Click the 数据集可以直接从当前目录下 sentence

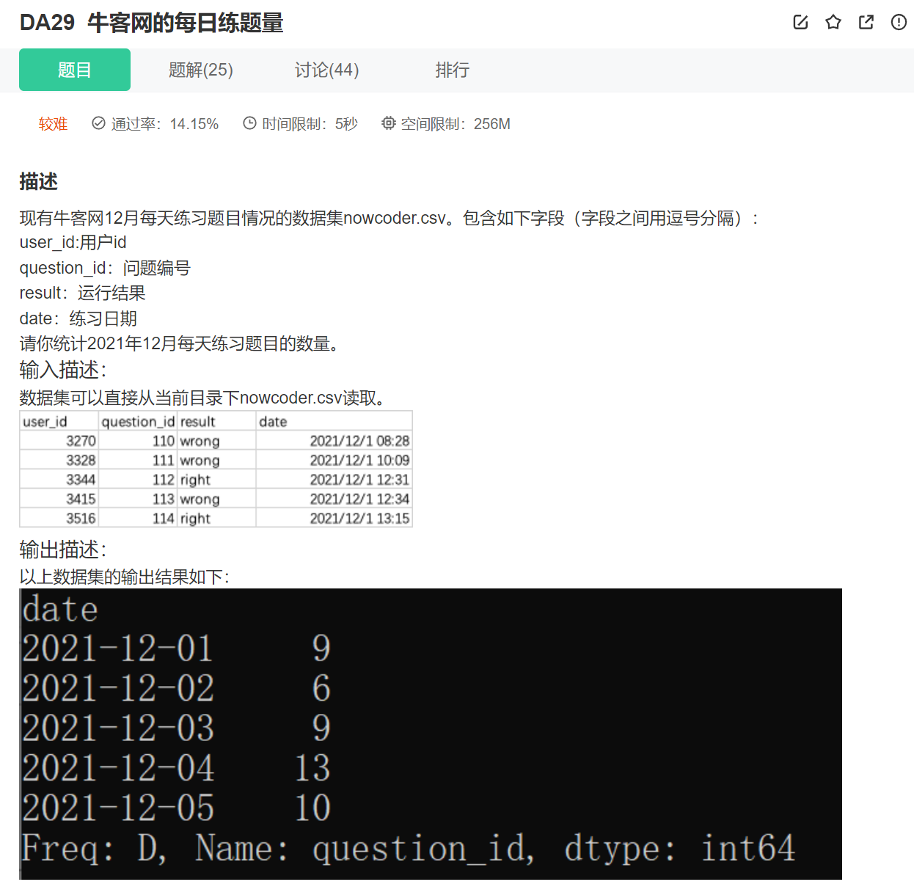click(x=202, y=398)
